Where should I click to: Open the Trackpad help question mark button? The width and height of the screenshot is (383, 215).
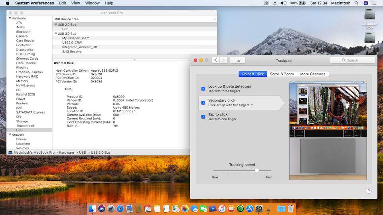[369, 191]
